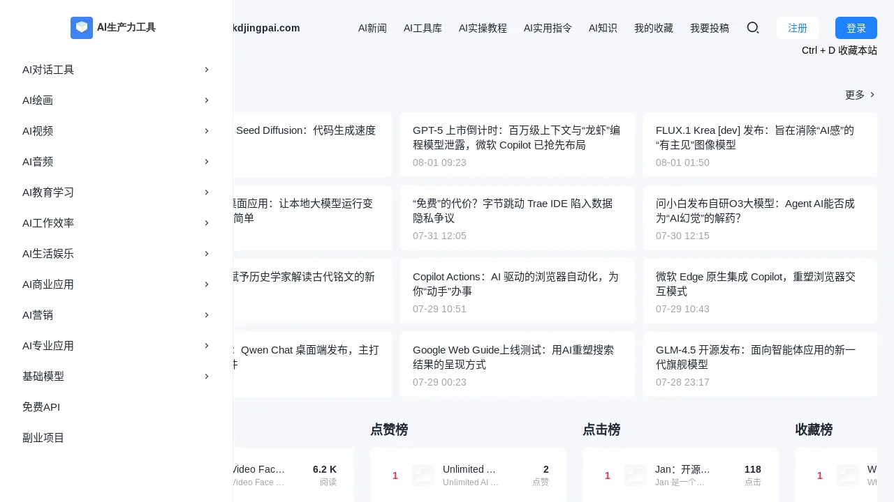894x502 pixels.
Task: Click 点赞榜 heading
Action: coord(389,429)
